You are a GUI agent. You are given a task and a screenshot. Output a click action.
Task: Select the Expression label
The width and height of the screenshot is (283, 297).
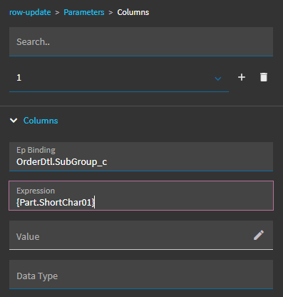click(36, 191)
